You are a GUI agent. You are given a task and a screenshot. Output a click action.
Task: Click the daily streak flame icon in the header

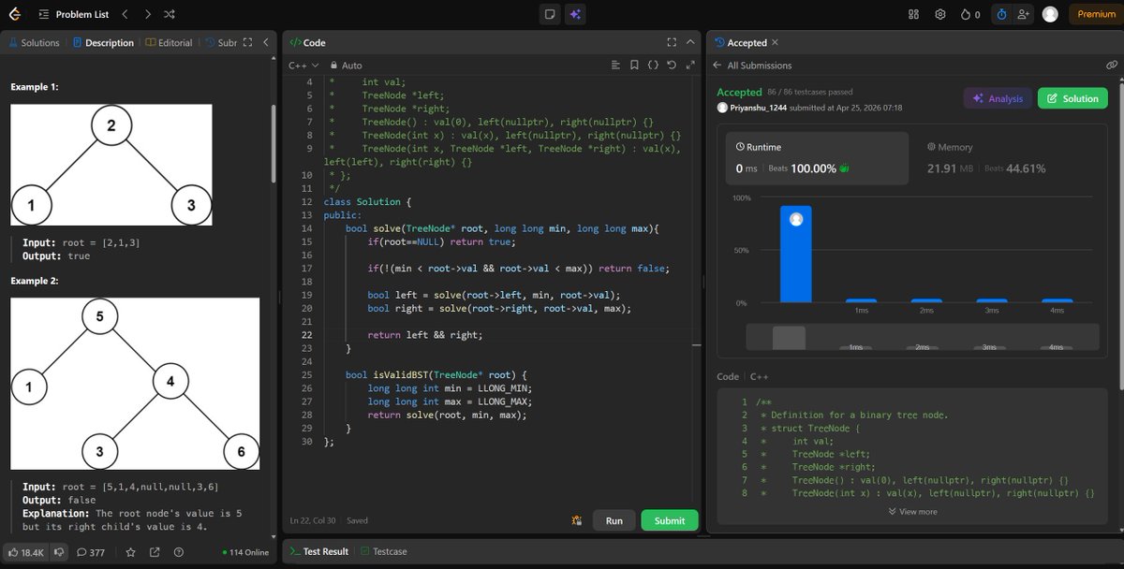tap(967, 14)
